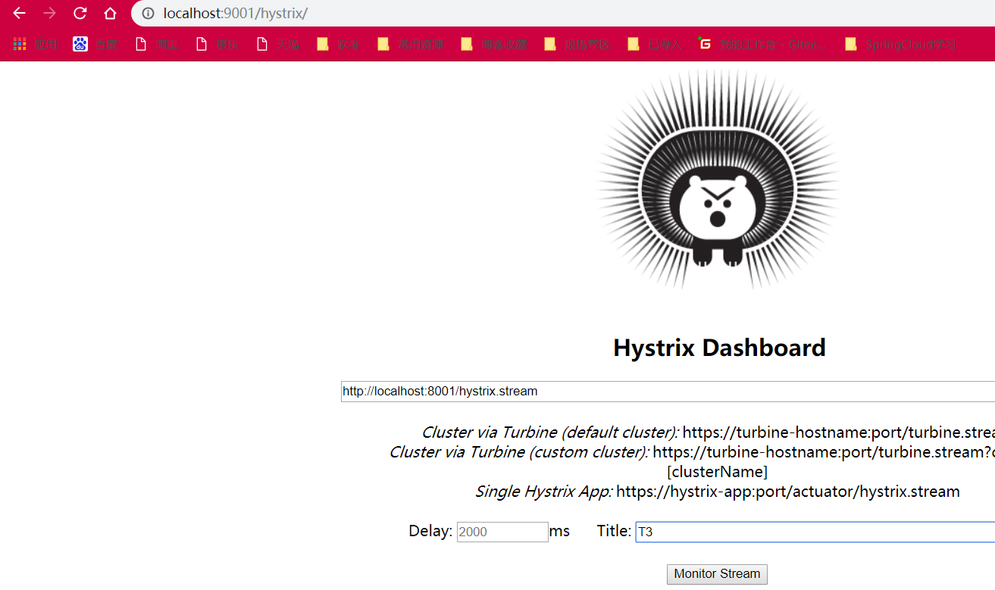This screenshot has width=995, height=590.
Task: Open the Taobao (淘宝) bookmark
Action: 157,45
